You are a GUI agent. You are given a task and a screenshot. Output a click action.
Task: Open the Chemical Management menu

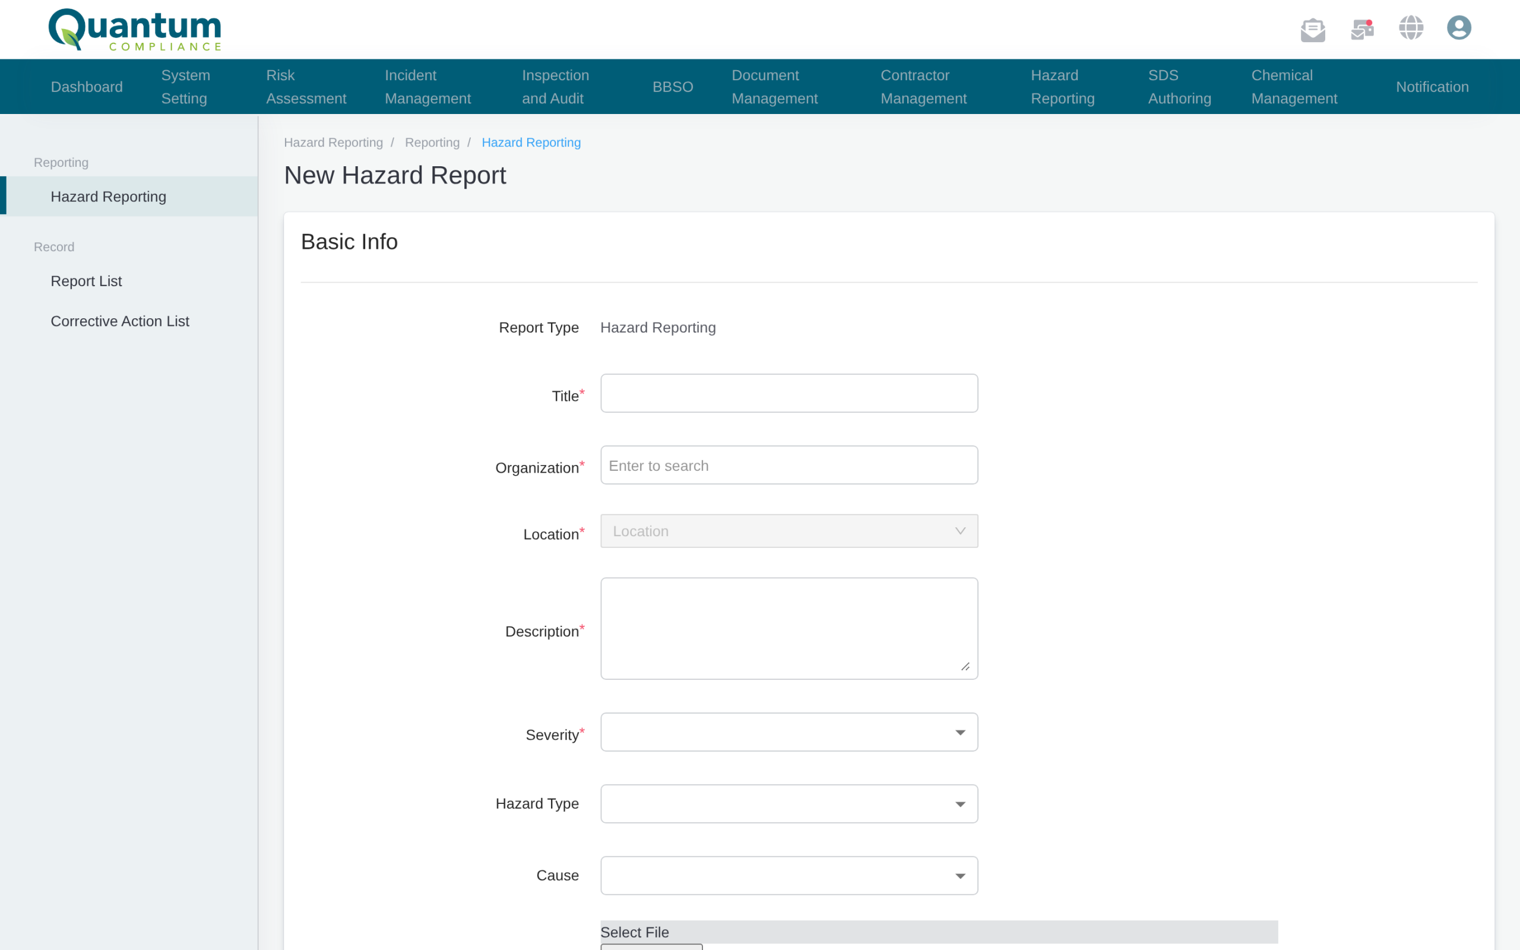click(x=1294, y=87)
